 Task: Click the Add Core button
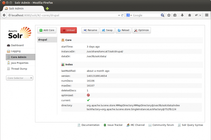pyautogui.click(x=47, y=30)
